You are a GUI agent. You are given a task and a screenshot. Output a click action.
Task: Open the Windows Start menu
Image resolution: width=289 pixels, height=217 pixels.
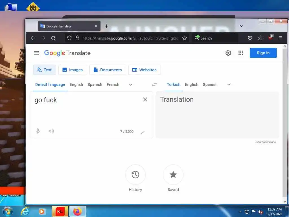[x=8, y=211]
